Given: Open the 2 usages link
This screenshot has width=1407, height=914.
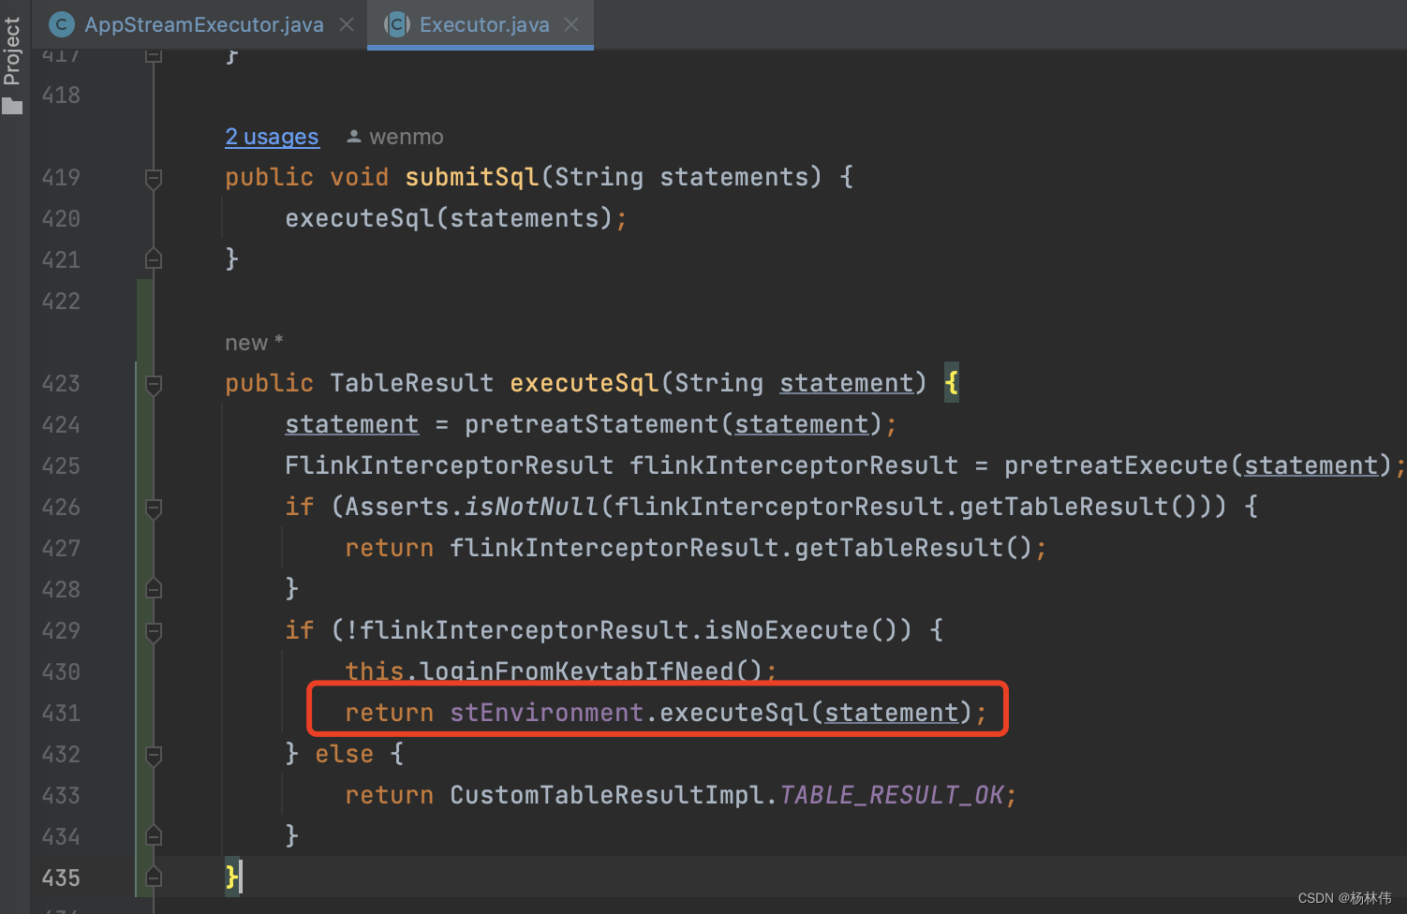Looking at the screenshot, I should click(x=272, y=137).
